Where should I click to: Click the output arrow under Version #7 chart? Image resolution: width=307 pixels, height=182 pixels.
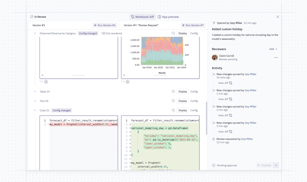pyautogui.click(x=123, y=82)
